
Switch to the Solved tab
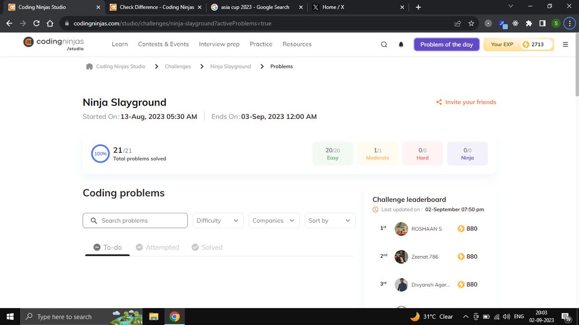(207, 247)
